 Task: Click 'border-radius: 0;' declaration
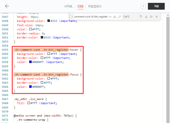31,33
